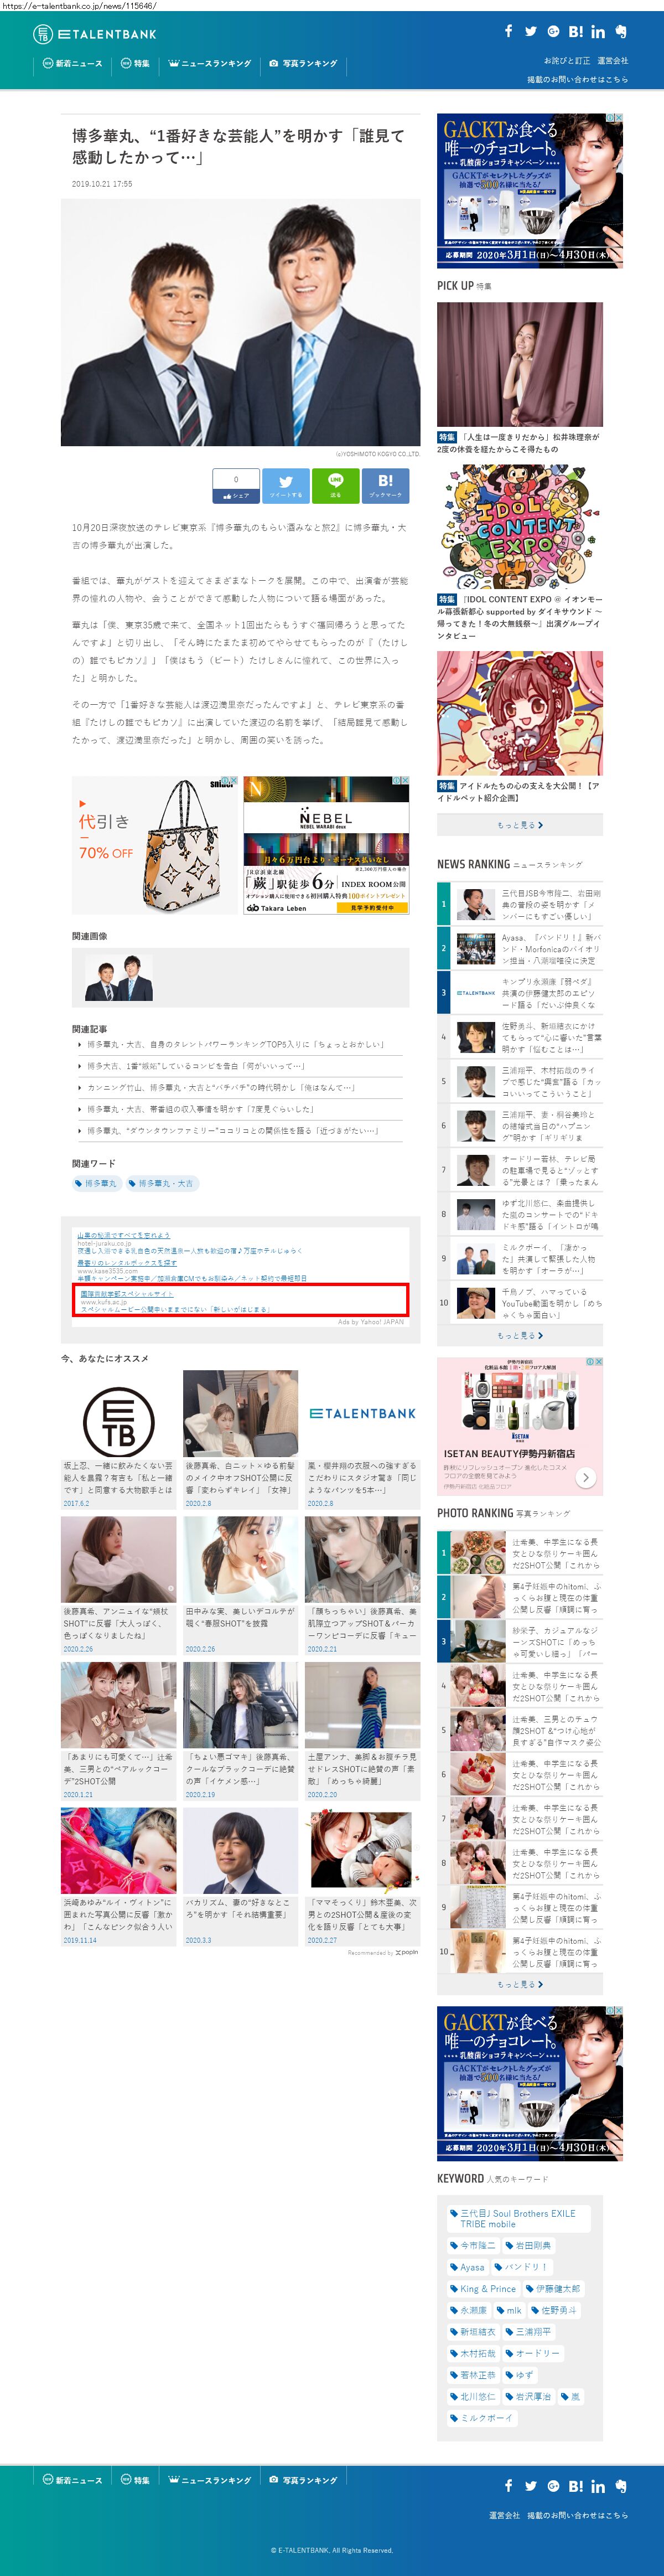
Task: Click King & Prince keyword tag
Action: (483, 2288)
